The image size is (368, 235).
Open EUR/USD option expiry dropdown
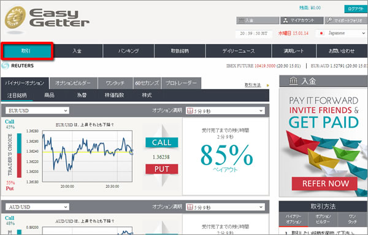point(225,111)
